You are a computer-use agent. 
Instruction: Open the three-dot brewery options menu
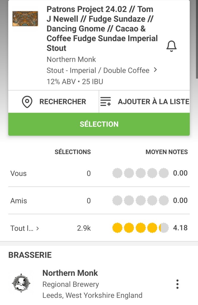tap(177, 284)
